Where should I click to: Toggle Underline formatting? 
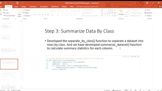pos(40,15)
